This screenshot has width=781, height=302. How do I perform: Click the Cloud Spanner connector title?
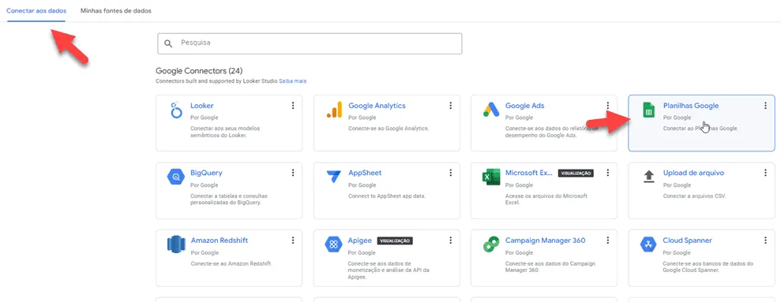[x=687, y=240]
